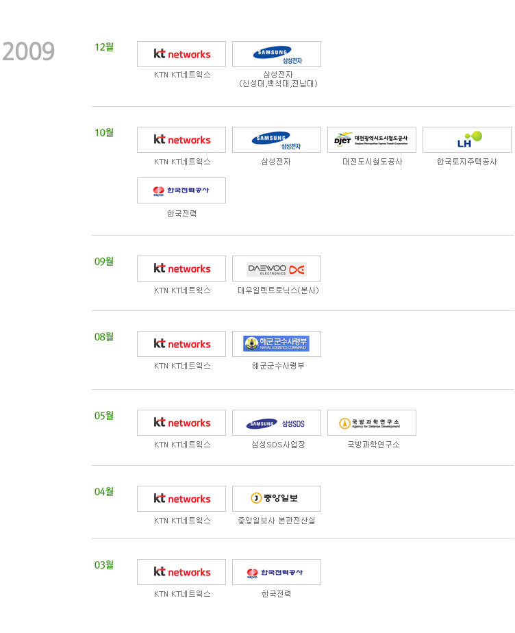515x633 pixels.
Task: Click the Samsung 삼성전자 logo in the 12월 row
Action: (277, 54)
